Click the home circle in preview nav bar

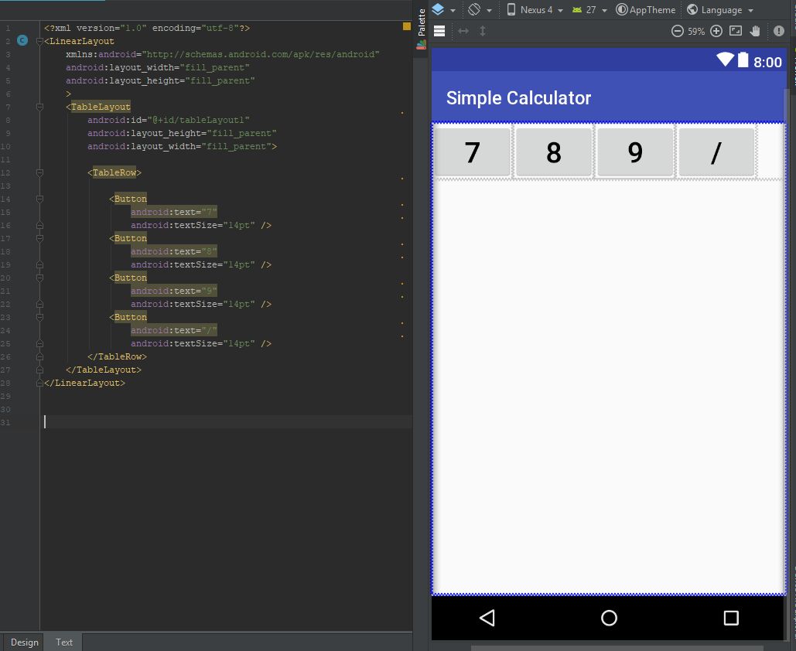[610, 618]
